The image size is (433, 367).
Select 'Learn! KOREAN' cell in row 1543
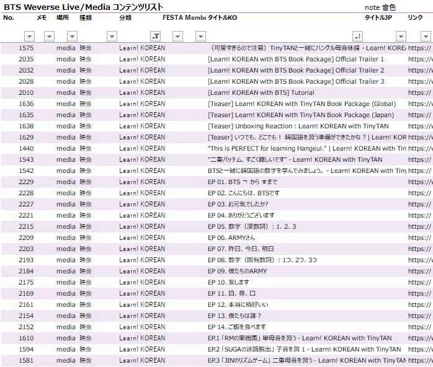142,159
